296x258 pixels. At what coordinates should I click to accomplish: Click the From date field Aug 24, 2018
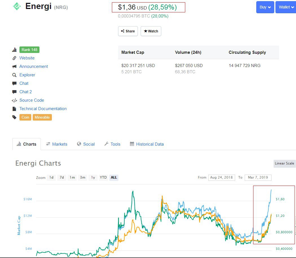click(x=222, y=178)
